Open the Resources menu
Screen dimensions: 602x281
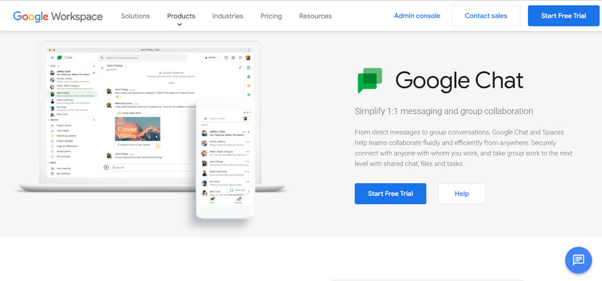pyautogui.click(x=315, y=16)
